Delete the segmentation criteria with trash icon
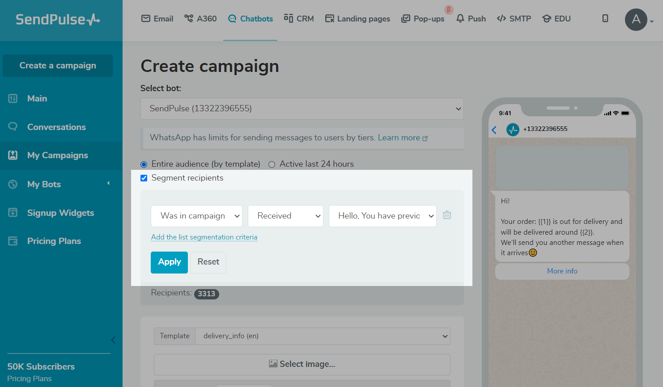 pos(447,215)
